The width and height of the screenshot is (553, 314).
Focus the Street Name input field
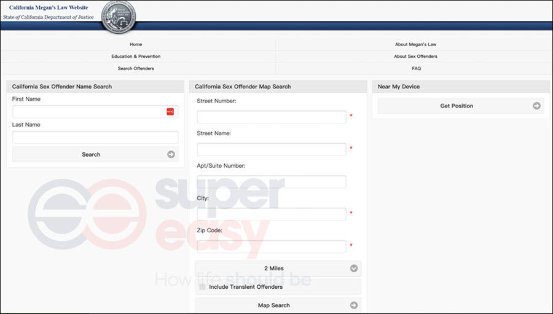click(x=272, y=149)
